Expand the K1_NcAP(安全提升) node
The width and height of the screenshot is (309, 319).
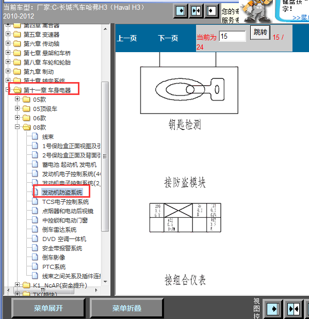tap(17, 284)
